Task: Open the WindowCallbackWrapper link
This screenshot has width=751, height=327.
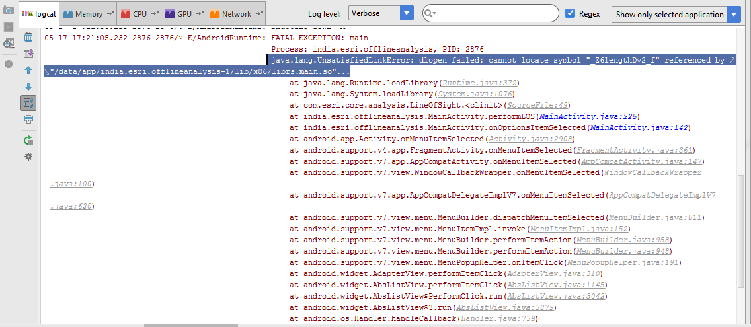Action: pos(653,173)
